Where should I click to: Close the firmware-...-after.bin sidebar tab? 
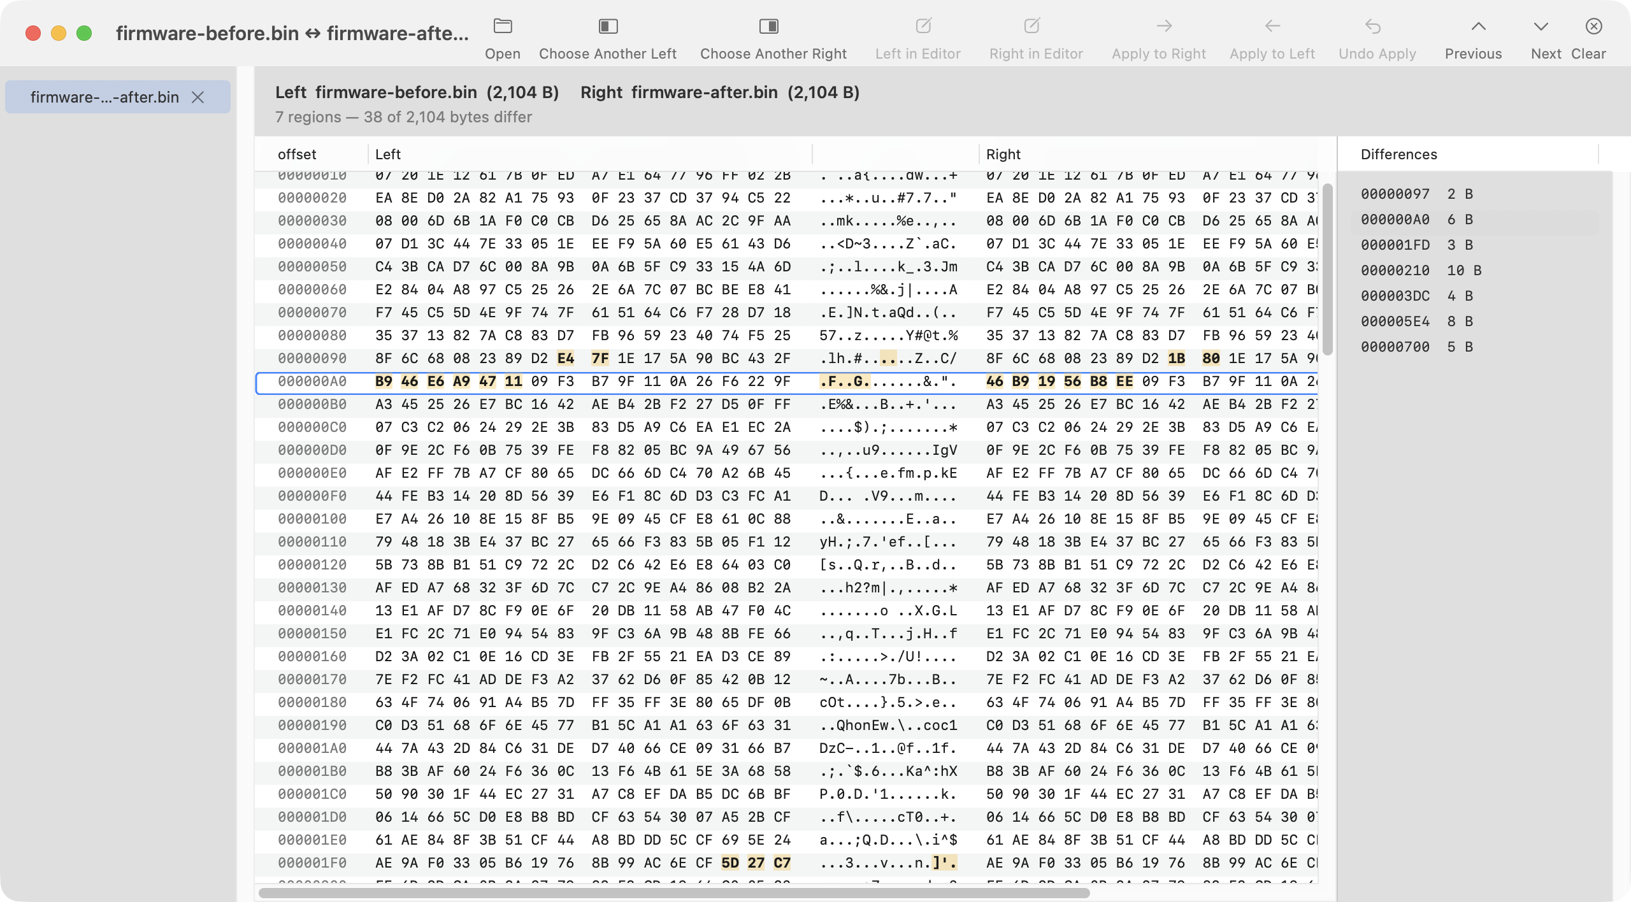(x=198, y=97)
